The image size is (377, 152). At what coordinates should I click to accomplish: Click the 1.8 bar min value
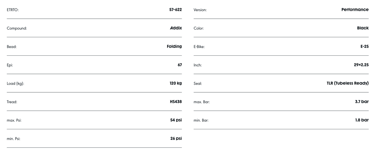click(x=362, y=120)
